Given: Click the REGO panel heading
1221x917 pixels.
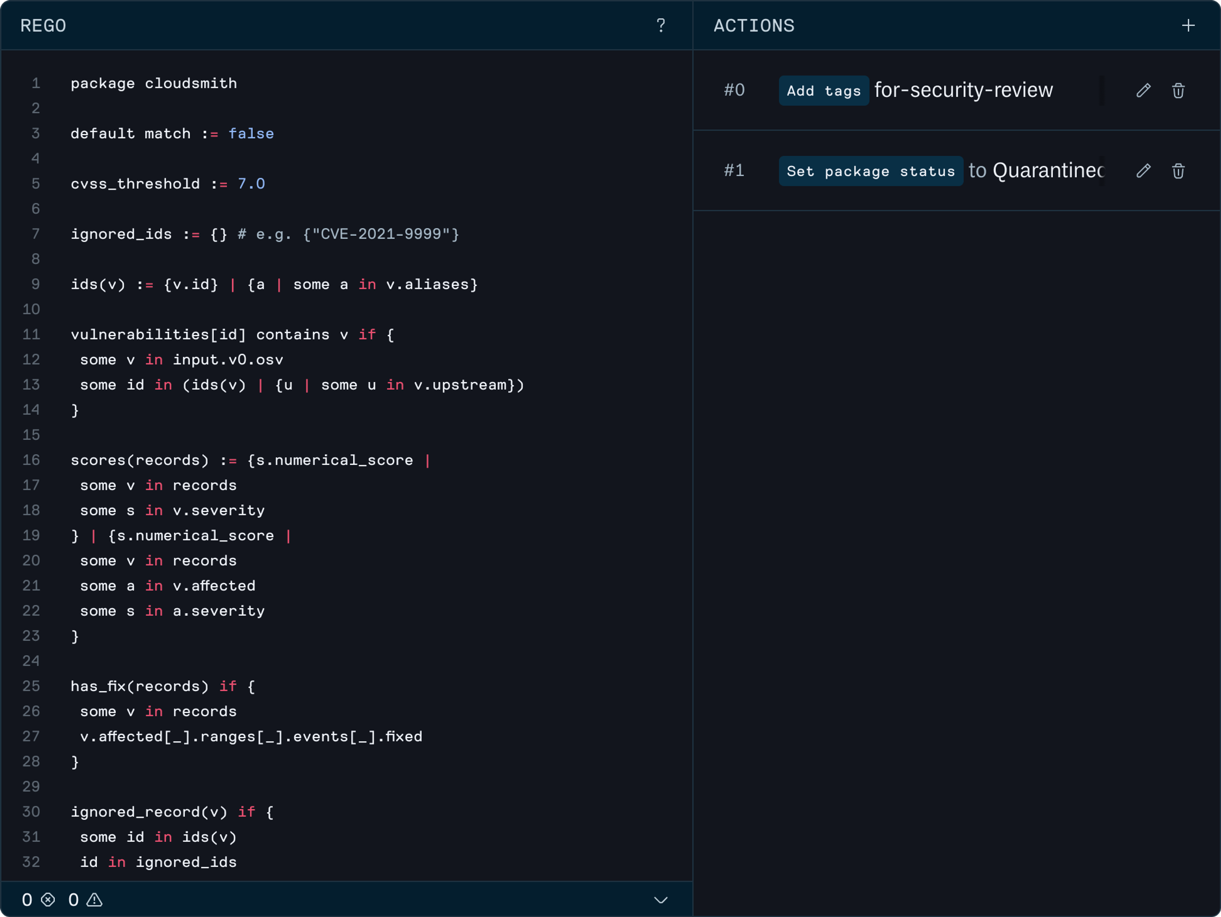Looking at the screenshot, I should tap(43, 25).
